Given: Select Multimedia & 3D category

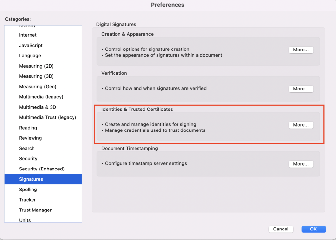Looking at the screenshot, I should pos(37,107).
